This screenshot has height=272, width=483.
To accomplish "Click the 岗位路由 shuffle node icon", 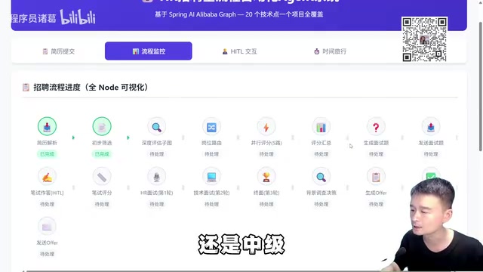I will pyautogui.click(x=211, y=127).
